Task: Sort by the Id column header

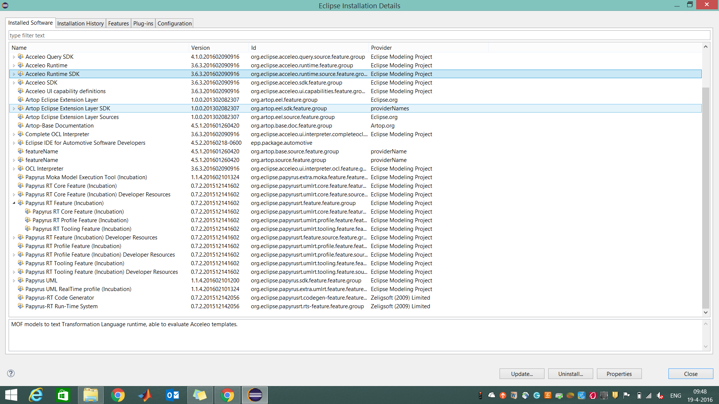Action: pos(309,48)
